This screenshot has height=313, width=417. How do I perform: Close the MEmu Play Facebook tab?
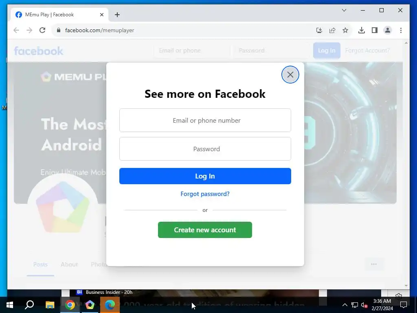[x=101, y=15]
